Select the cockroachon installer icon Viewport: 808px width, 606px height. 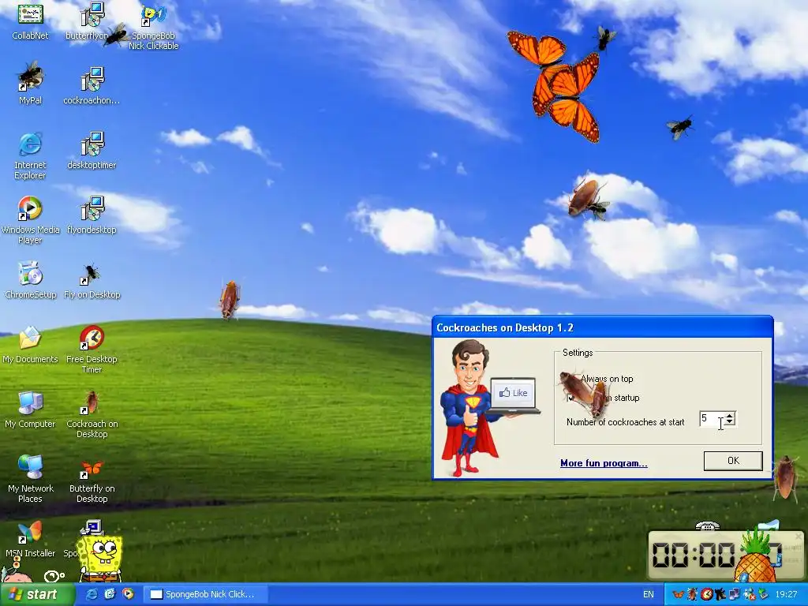(92, 85)
